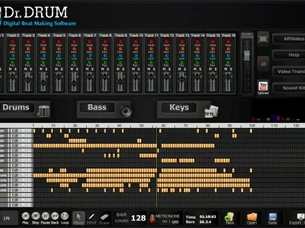Mute Track 2 with M button
This screenshot has height=228, width=305.
point(10,69)
